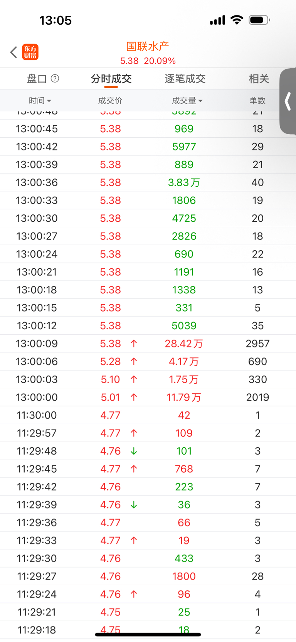Switch to the 逐笔成交 tab

coord(185,79)
